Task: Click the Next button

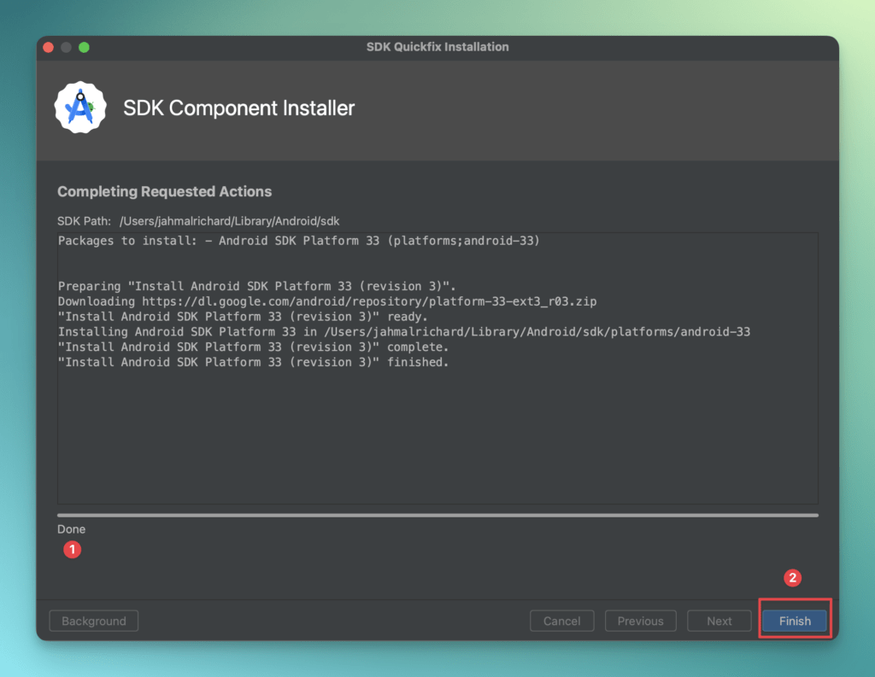Action: (719, 621)
